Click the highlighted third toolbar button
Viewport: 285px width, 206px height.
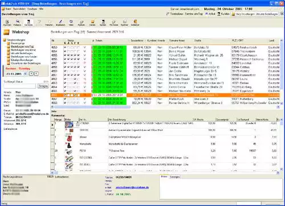pyautogui.click(x=28, y=22)
